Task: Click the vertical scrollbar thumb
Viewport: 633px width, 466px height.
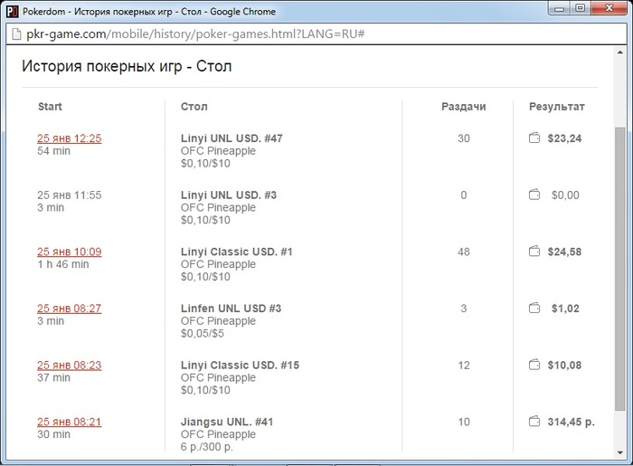Action: pos(619,269)
